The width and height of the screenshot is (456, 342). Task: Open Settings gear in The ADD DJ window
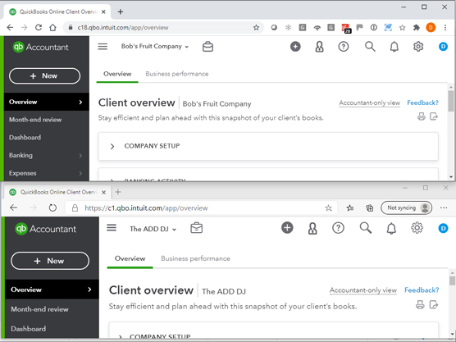pos(417,228)
